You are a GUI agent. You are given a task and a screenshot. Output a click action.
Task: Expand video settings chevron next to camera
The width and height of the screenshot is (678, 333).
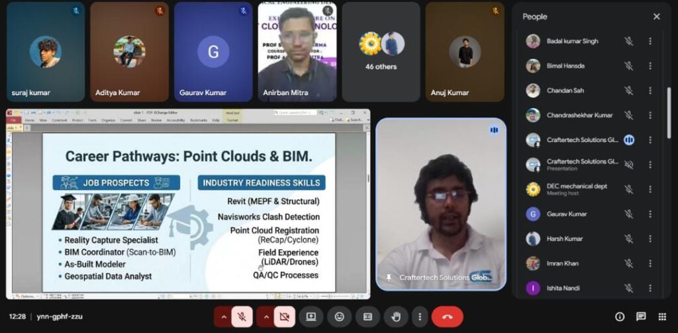click(x=266, y=316)
